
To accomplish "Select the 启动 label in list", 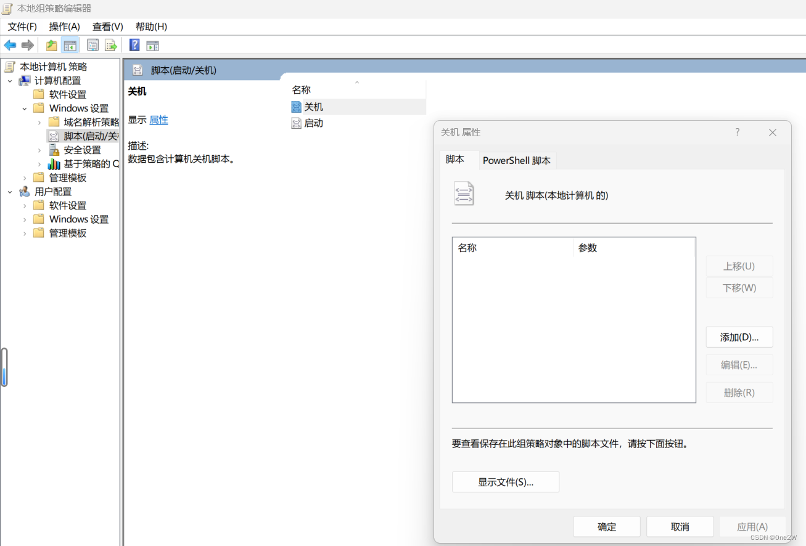I will (314, 123).
